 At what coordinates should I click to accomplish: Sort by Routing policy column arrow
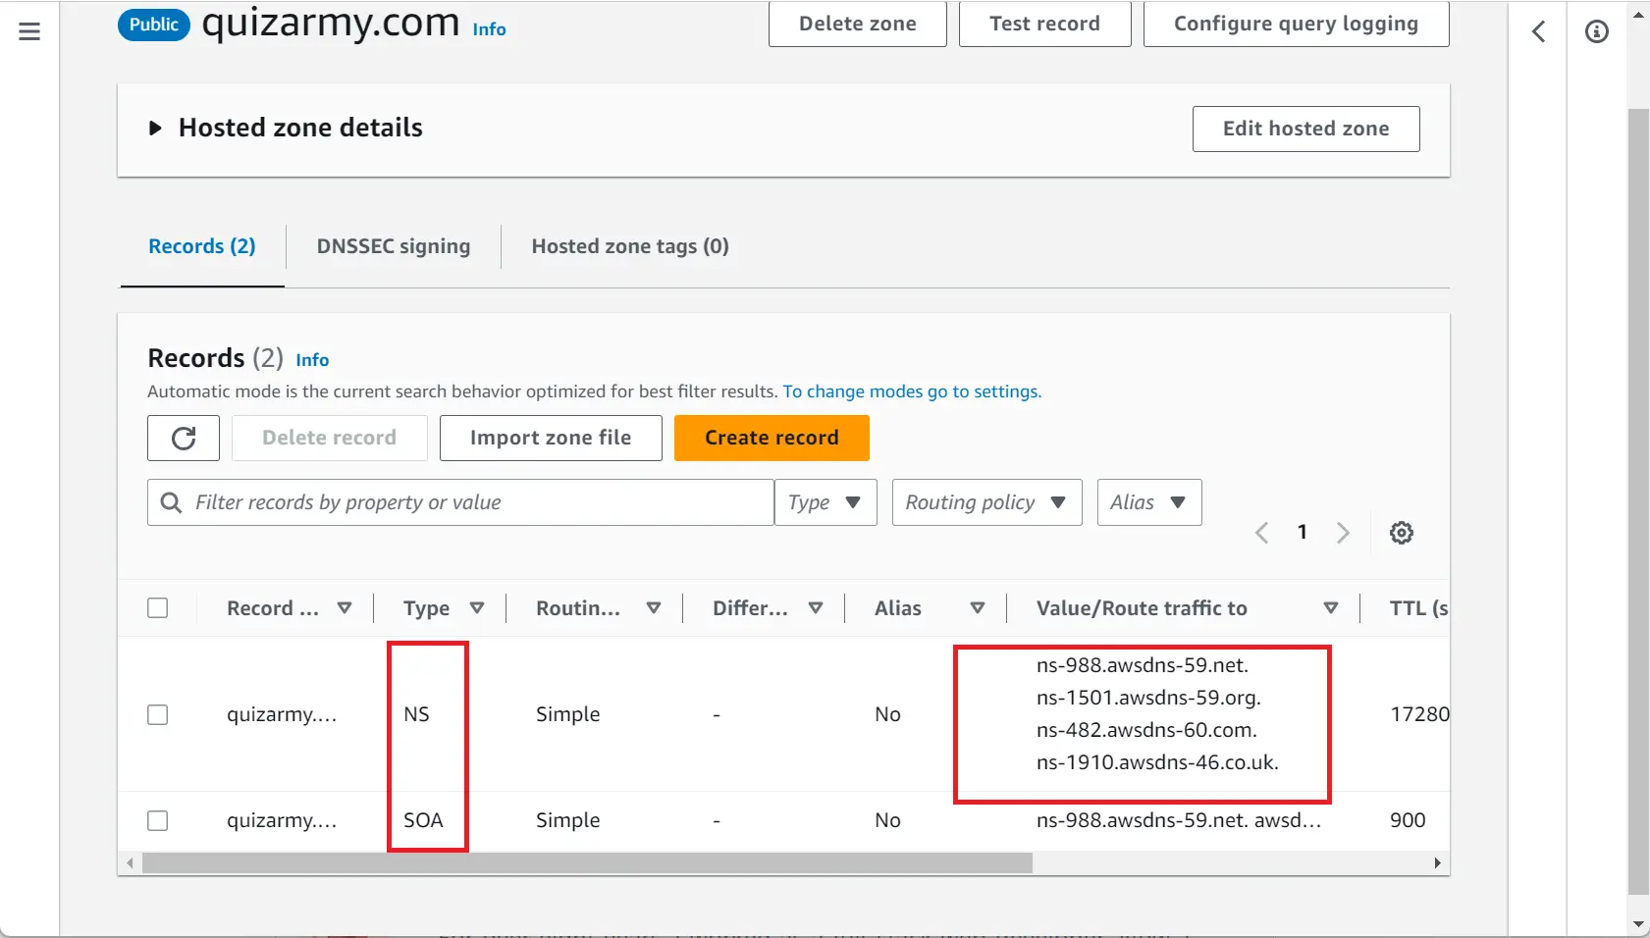tap(654, 608)
